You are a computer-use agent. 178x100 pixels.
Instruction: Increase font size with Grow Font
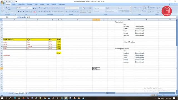(x=33, y=8)
